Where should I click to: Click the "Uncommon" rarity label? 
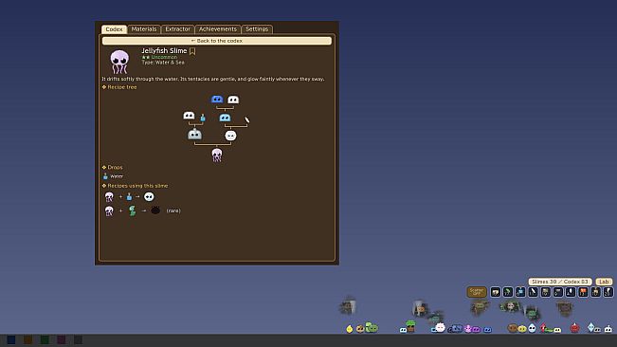(x=164, y=58)
